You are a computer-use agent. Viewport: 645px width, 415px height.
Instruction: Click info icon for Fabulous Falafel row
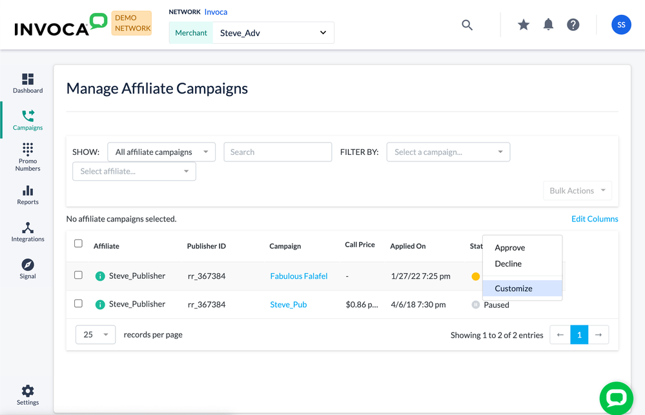100,276
